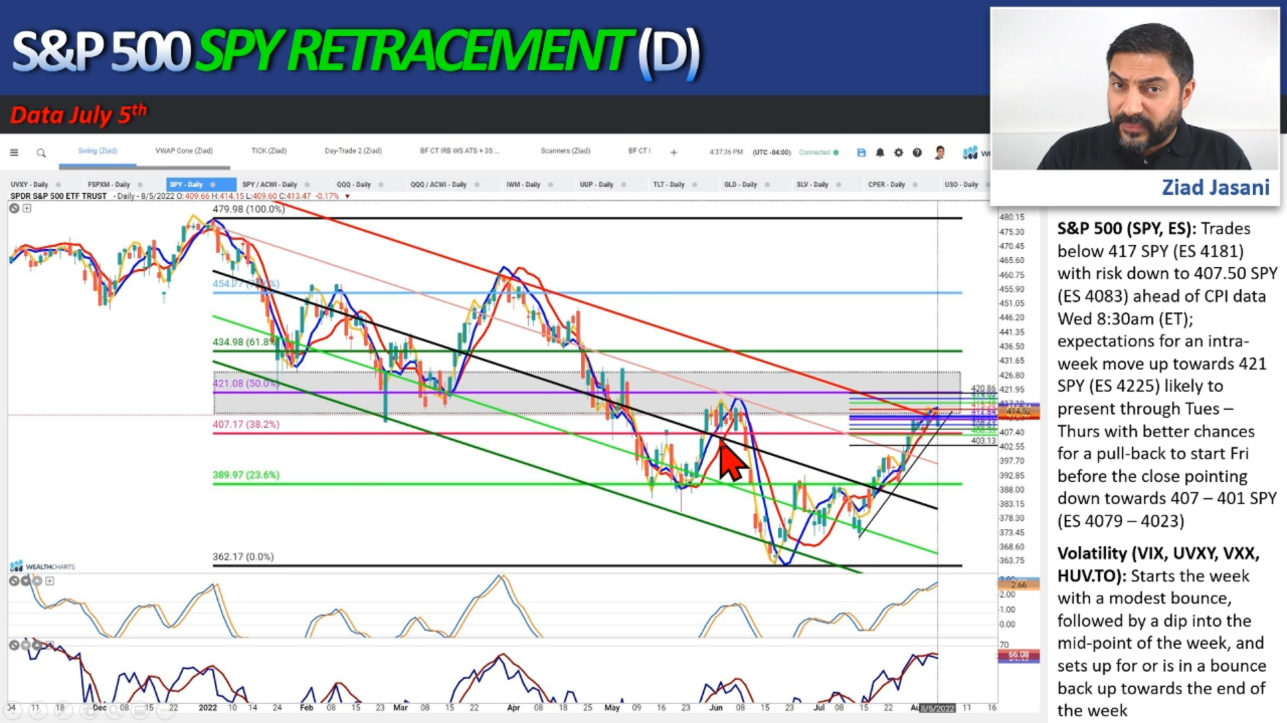Click the 389.97 (23.6%) retracement label
This screenshot has width=1287, height=723.
coord(246,475)
